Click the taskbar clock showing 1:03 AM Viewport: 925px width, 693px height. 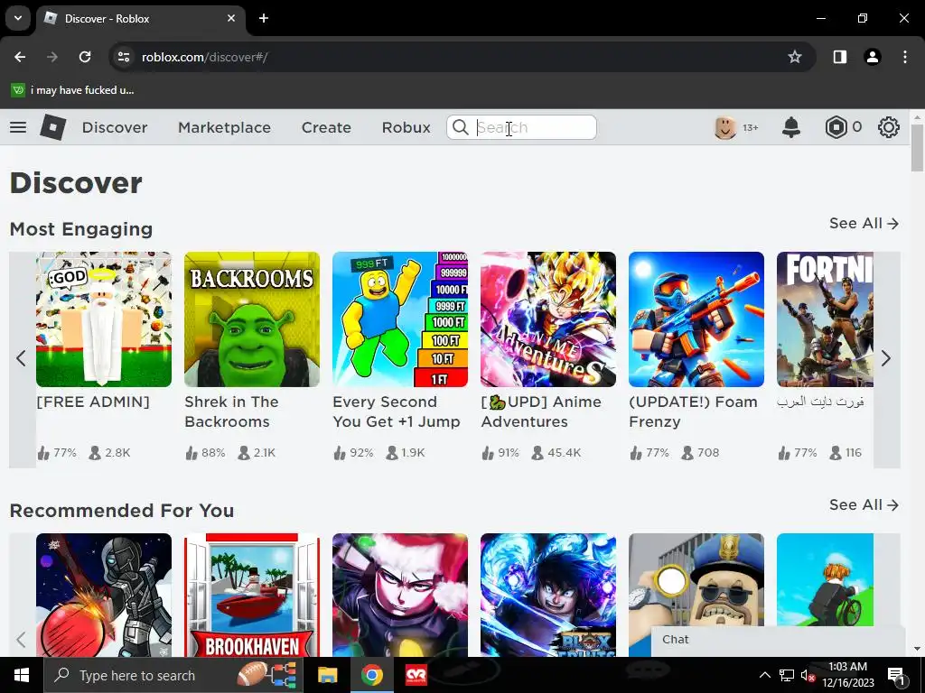(x=847, y=675)
